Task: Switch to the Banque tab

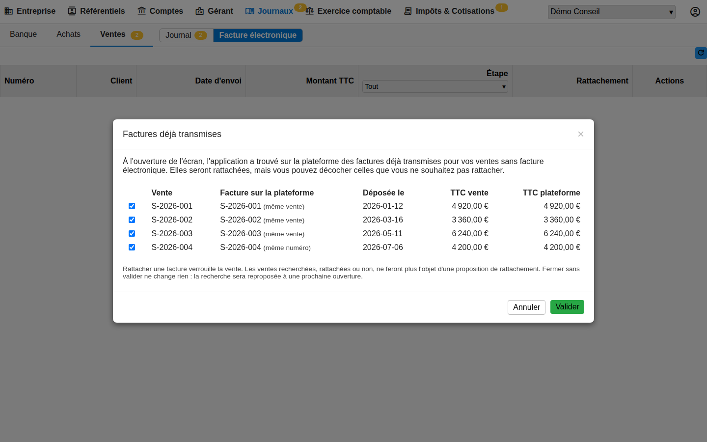Action: [x=24, y=34]
